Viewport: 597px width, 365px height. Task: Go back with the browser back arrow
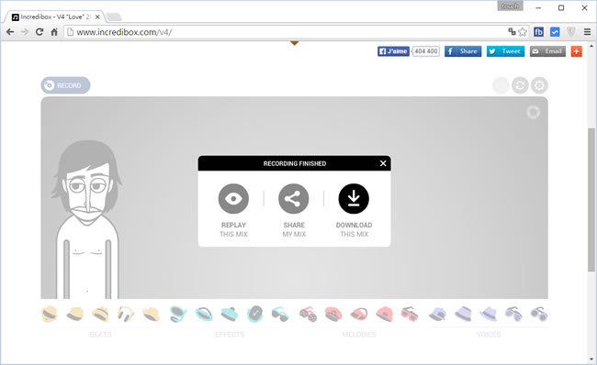tap(10, 32)
